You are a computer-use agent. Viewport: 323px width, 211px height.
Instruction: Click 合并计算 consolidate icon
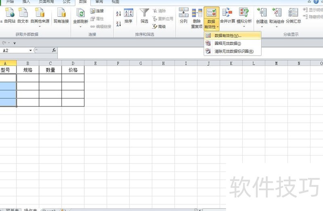click(227, 15)
